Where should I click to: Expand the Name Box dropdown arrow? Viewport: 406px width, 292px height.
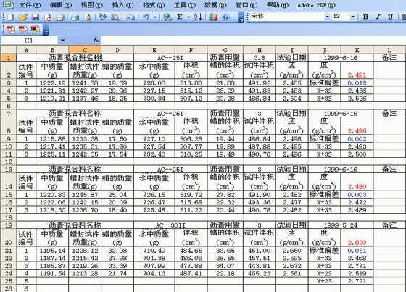[x=62, y=41]
